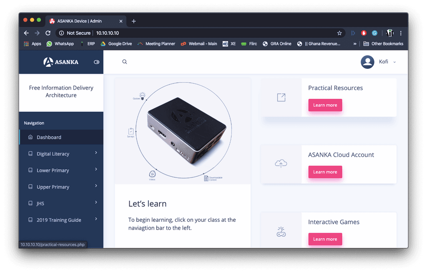This screenshot has height=273, width=427.
Task: Open the JHS menu item
Action: point(61,203)
